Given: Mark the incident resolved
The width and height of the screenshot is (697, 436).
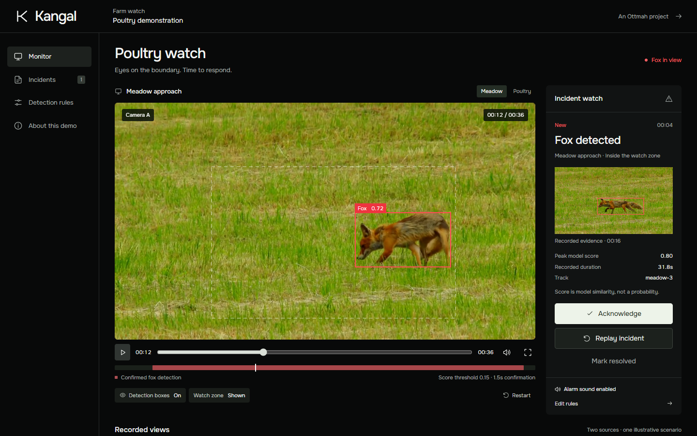Looking at the screenshot, I should (614, 361).
